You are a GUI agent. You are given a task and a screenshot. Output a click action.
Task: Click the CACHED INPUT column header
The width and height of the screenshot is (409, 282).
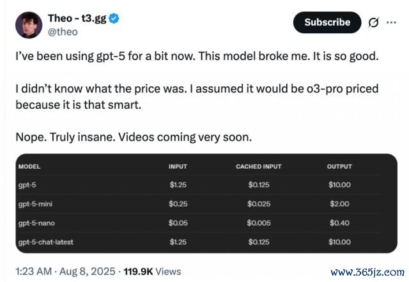click(258, 166)
